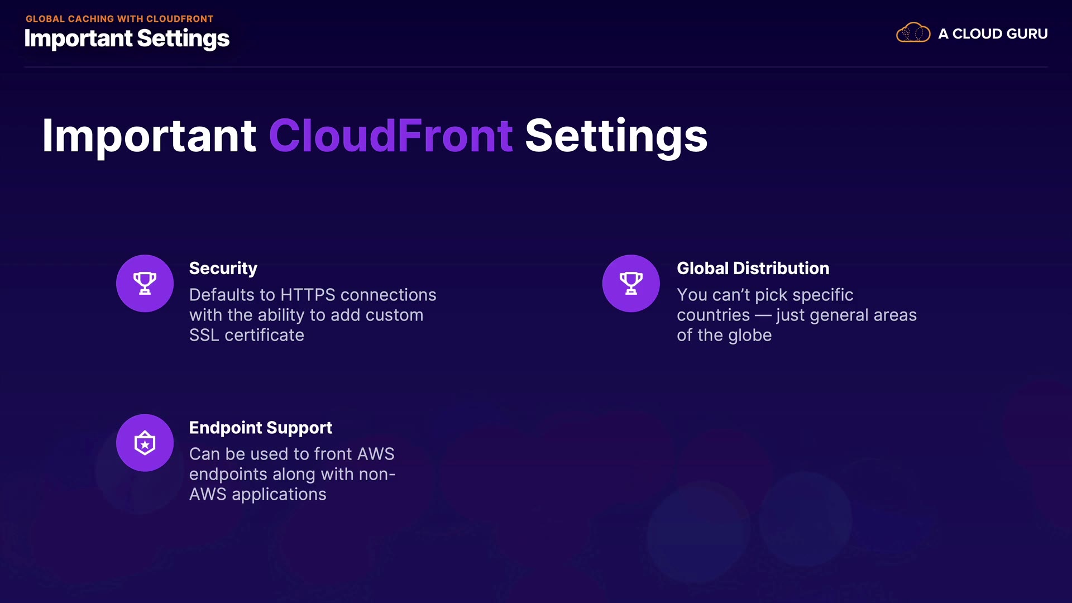The height and width of the screenshot is (603, 1072).
Task: Click the "of the globe" text line
Action: pos(724,335)
